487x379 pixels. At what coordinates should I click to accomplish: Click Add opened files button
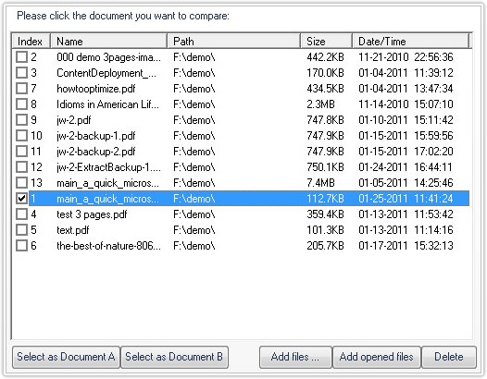[x=377, y=357]
